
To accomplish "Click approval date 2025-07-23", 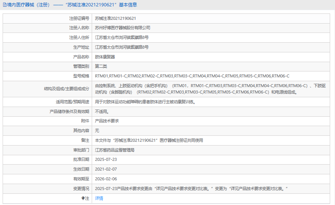I will 106,159.
